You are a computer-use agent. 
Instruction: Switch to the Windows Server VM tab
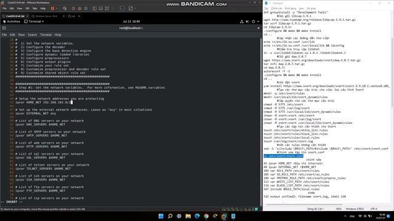(x=47, y=16)
